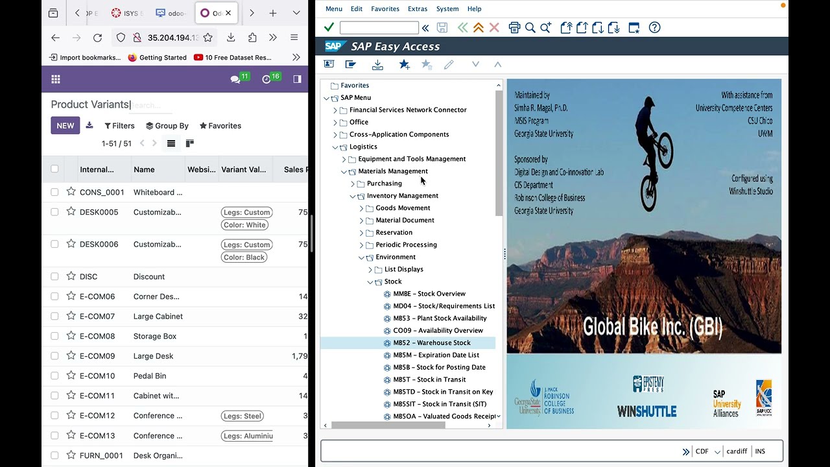Click the red Cancel X in SAP toolbar
The image size is (830, 467).
click(x=494, y=27)
